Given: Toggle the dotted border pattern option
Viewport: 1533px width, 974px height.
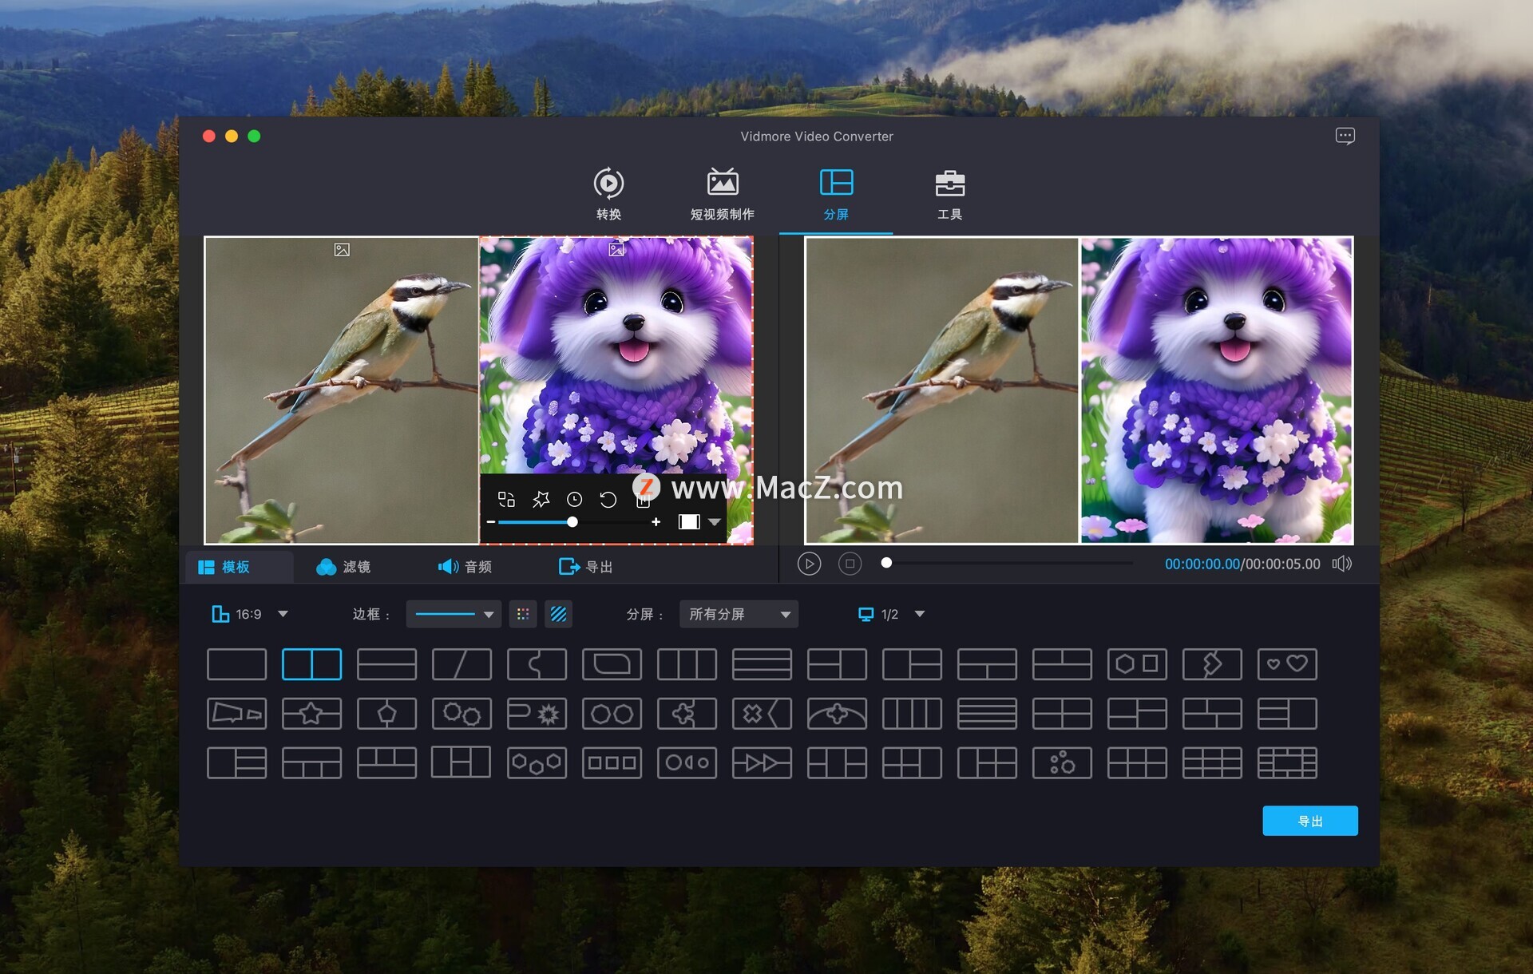Looking at the screenshot, I should pos(523,614).
